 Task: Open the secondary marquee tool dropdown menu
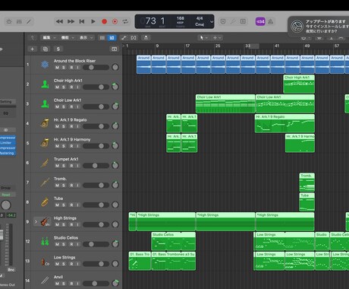(217, 38)
